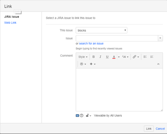This screenshot has width=167, height=134.
Task: Open the plus insert-more menu
Action: point(93,64)
